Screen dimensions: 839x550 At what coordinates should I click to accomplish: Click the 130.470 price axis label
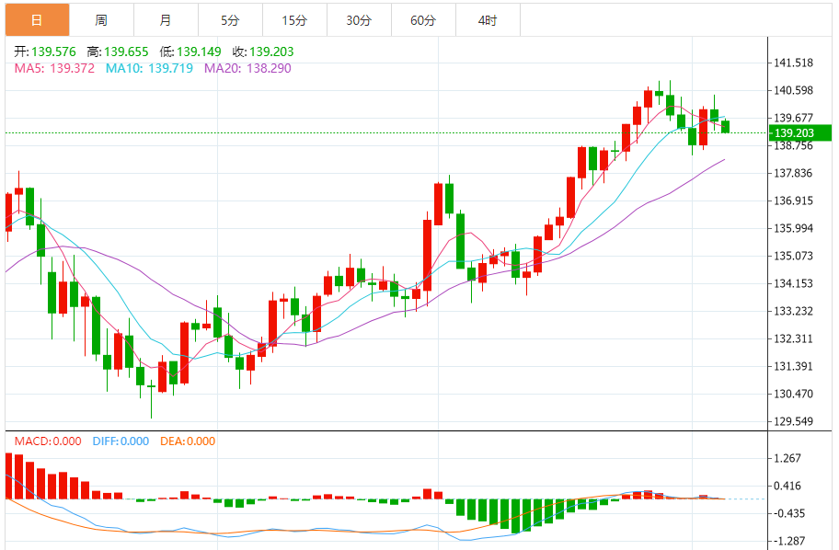794,394
